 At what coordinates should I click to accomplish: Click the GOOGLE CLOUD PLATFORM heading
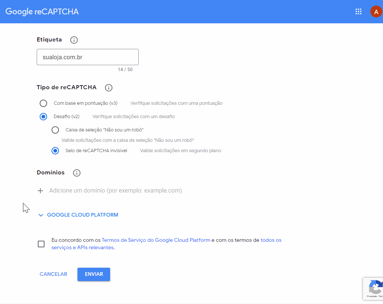coord(83,215)
